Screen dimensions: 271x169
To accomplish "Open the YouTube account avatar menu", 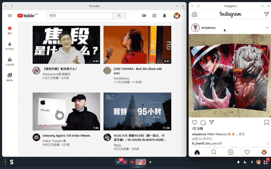I will (177, 16).
